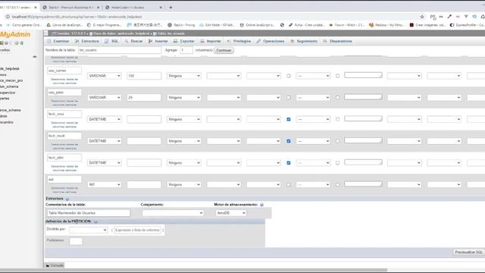Click 'Seleccionar desde las columnas centrales' under usu_pass
This screenshot has width=485, height=273.
(x=64, y=103)
